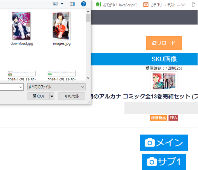Image resolution: width=198 pixels, height=170 pixels.
Task: Click the orange リロード button
Action: [164, 43]
